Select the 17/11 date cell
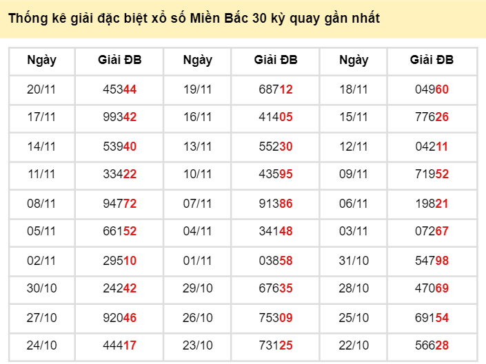486x364 pixels. (41, 117)
